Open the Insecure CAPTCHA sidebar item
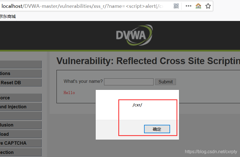Viewport: 240px width, 157px height. coord(21,143)
